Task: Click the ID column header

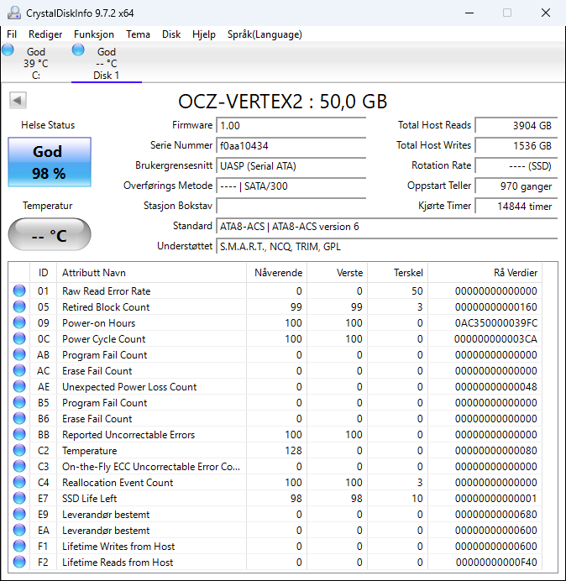Action: pyautogui.click(x=44, y=273)
